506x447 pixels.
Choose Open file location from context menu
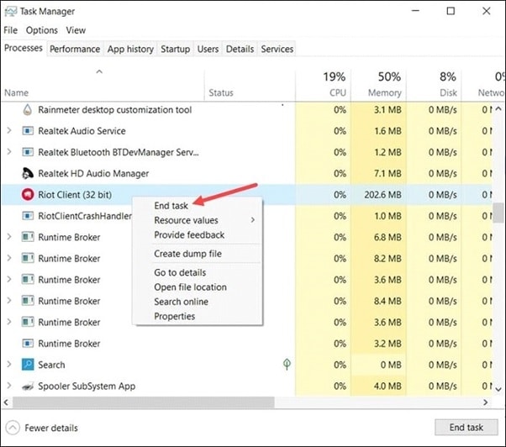coord(190,287)
